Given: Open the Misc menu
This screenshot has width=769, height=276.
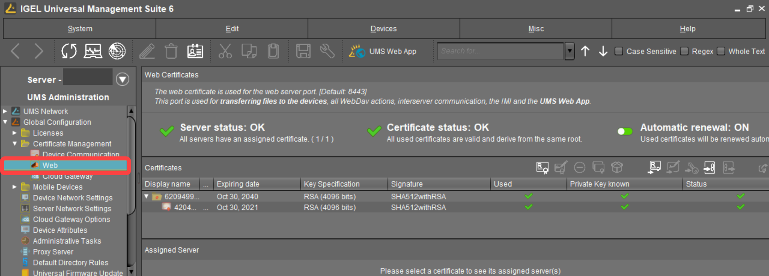Looking at the screenshot, I should click(x=535, y=29).
